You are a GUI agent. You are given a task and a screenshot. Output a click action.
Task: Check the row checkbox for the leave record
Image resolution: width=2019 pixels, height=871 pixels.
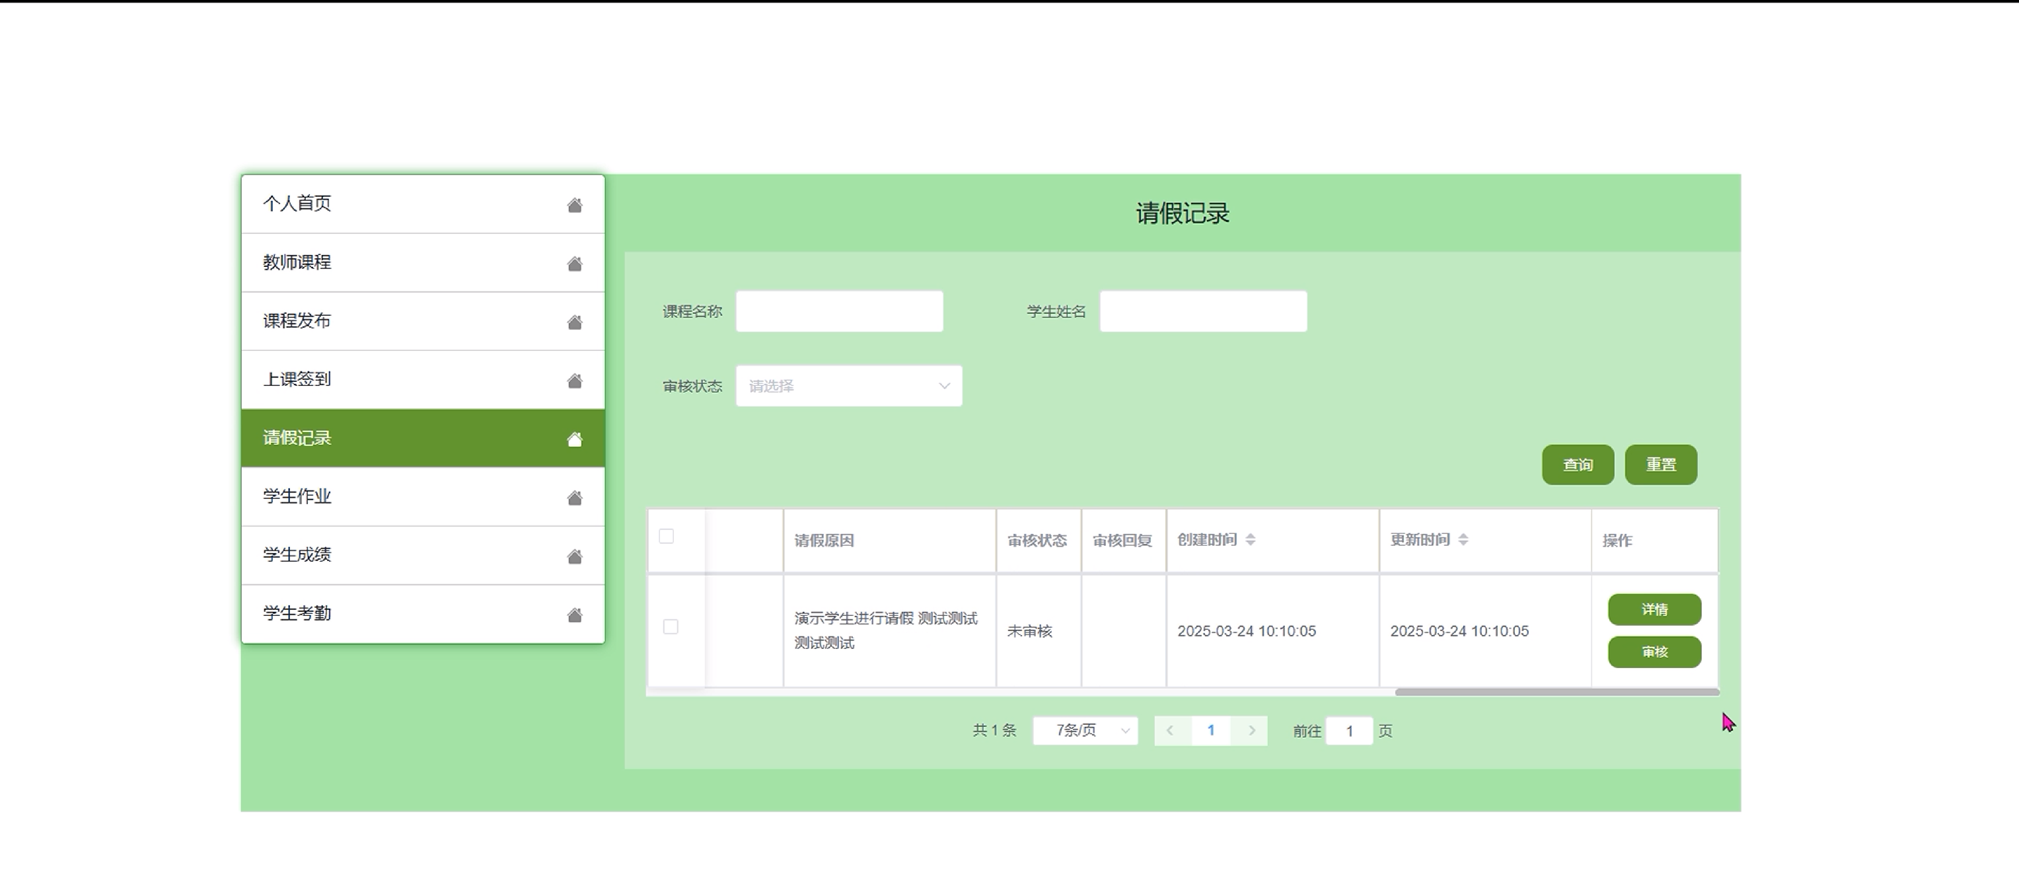pos(670,626)
